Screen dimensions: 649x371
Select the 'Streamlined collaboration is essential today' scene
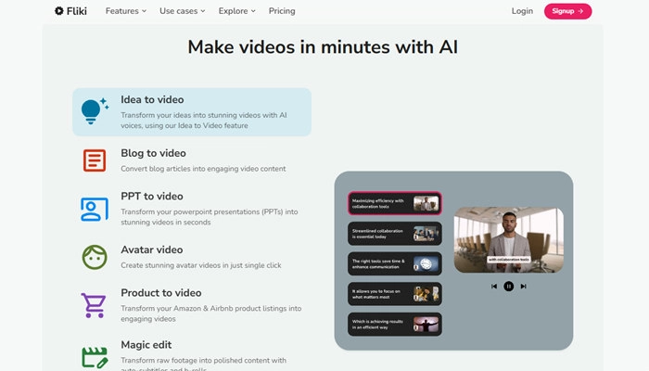pyautogui.click(x=395, y=234)
